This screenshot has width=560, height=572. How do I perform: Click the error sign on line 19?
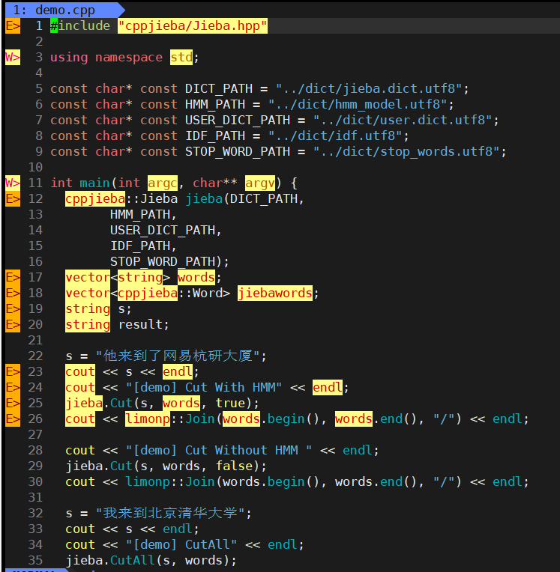(x=13, y=308)
